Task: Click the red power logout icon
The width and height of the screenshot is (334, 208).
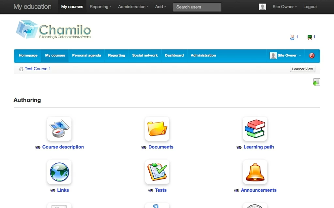Action: coord(311,56)
